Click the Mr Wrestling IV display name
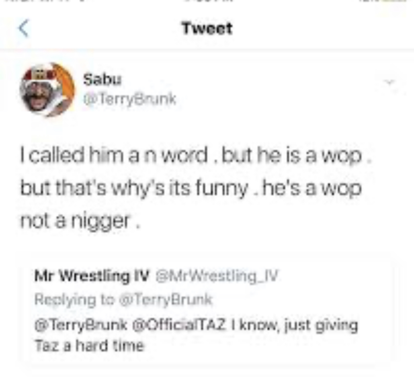This screenshot has height=384, width=414. coord(92,276)
